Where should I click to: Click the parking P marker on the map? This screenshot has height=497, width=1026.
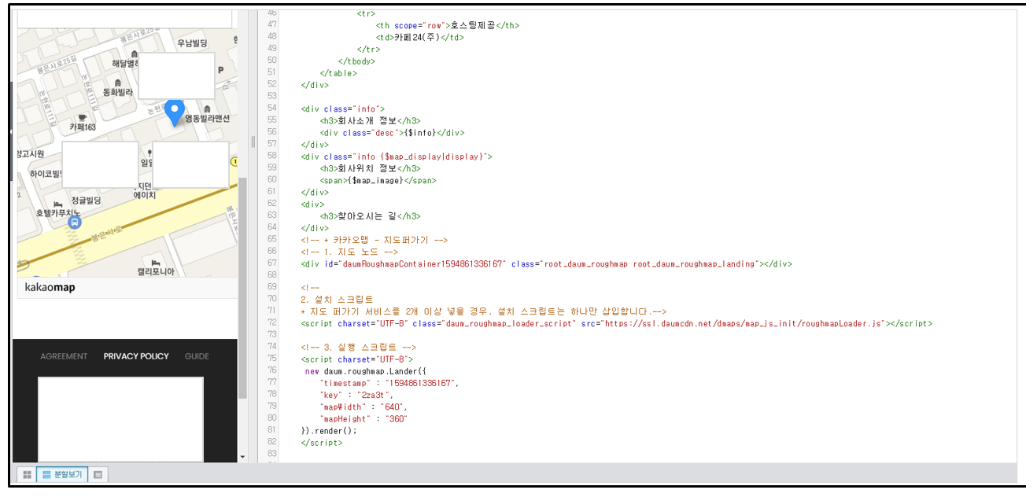point(220,70)
